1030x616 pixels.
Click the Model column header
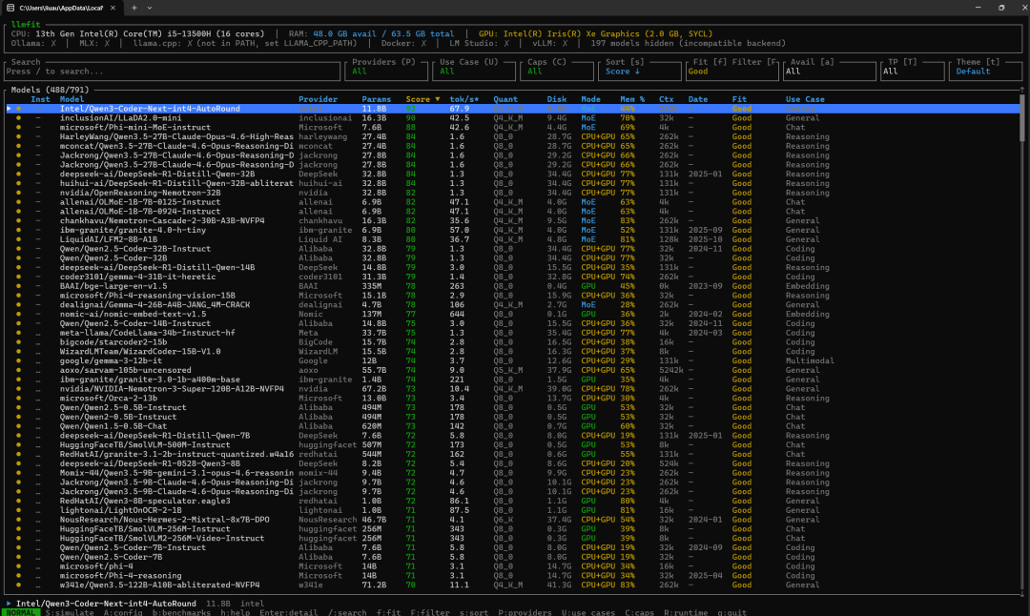click(x=72, y=99)
